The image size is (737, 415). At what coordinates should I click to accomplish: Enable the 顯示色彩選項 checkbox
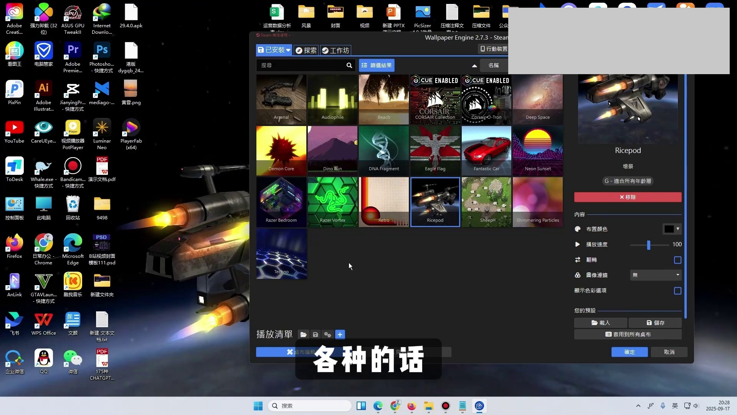[678, 291]
